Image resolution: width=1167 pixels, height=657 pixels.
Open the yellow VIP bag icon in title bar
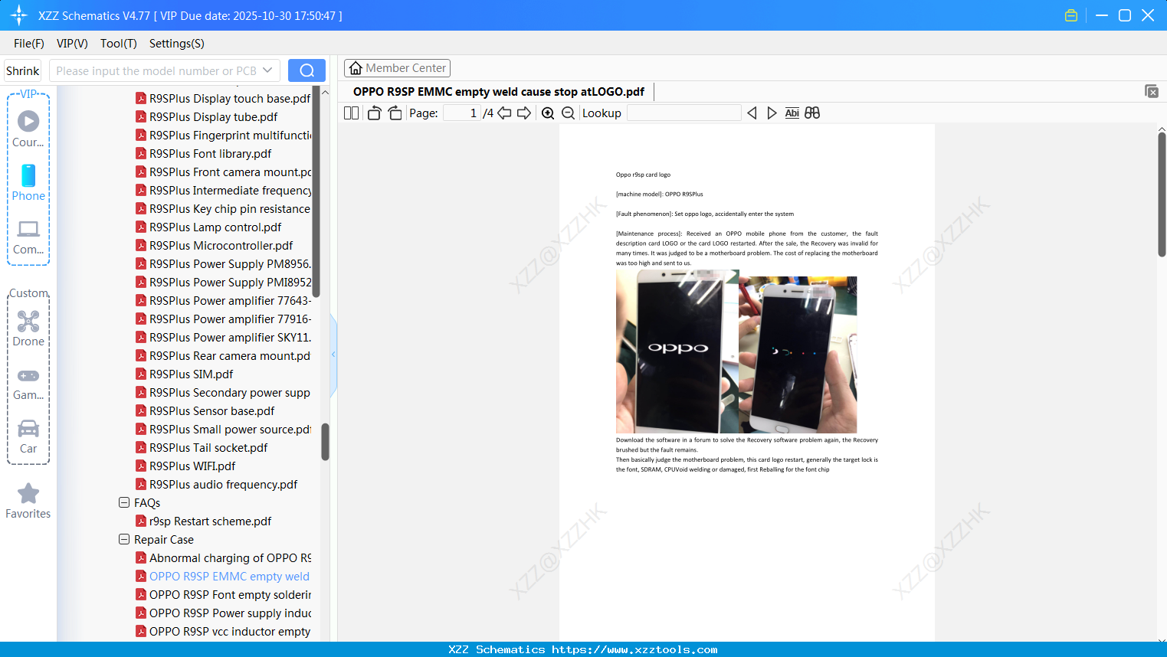click(x=1071, y=15)
